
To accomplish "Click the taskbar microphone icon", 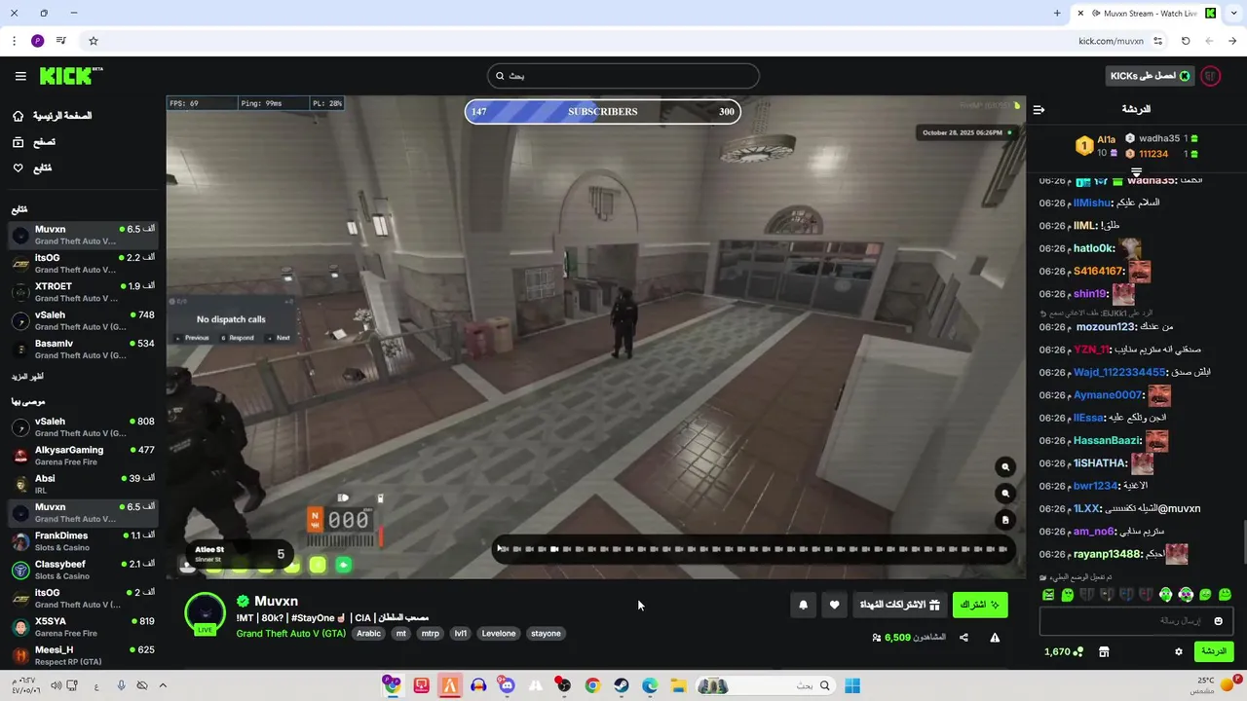I will [x=121, y=685].
